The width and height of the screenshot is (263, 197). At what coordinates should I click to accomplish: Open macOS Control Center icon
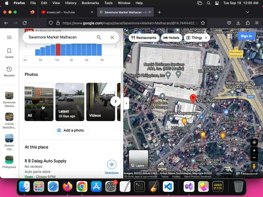[x=217, y=3]
